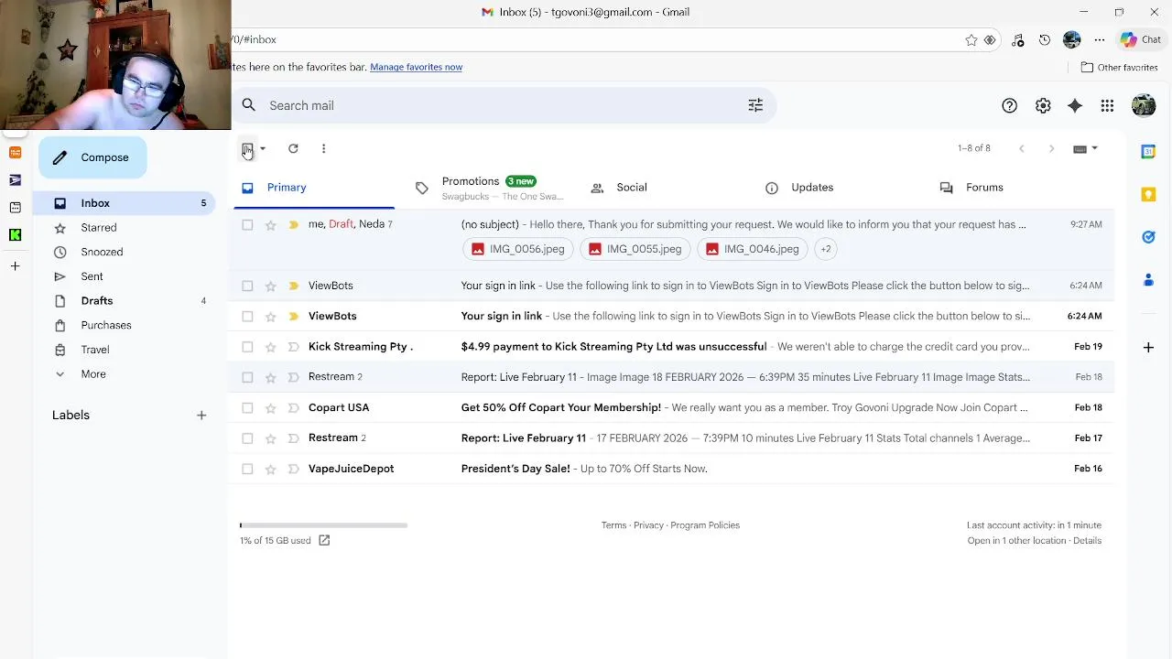Screen dimensions: 1172x659
Task: Go to older page arrow
Action: click(x=1051, y=148)
